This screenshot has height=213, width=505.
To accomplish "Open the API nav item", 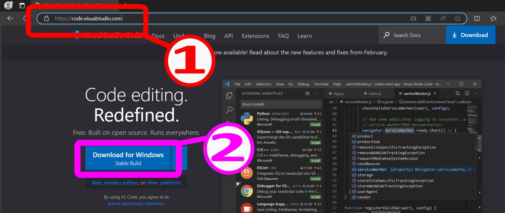I will tap(228, 36).
